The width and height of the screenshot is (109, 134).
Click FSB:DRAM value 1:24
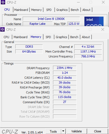click(65, 73)
